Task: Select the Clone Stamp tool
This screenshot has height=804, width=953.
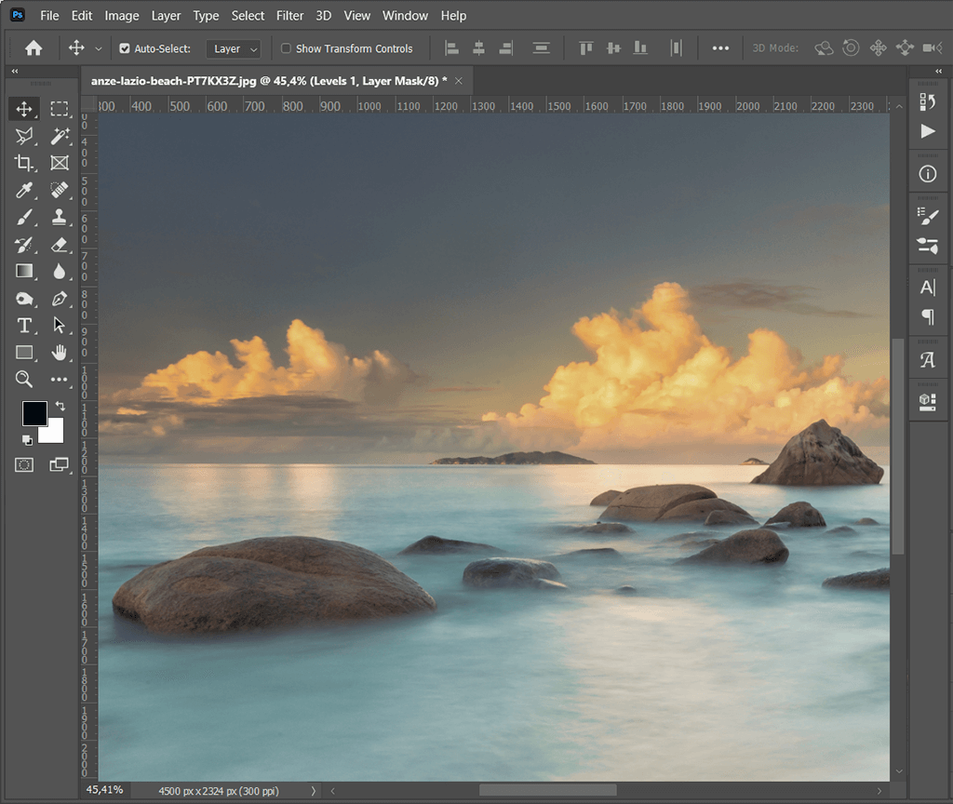Action: pyautogui.click(x=59, y=217)
